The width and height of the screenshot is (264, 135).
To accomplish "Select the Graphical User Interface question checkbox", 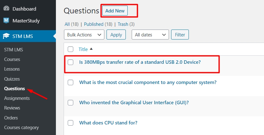I will point(71,103).
